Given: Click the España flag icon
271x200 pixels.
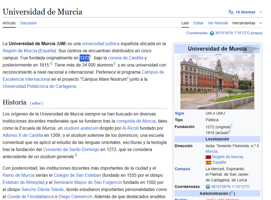Looking at the screenshot, I should (208, 163).
